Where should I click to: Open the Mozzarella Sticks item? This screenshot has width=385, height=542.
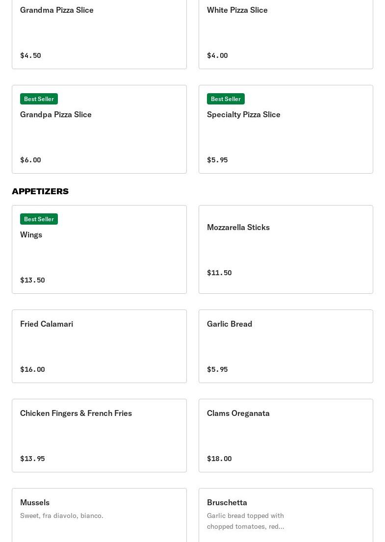point(286,250)
